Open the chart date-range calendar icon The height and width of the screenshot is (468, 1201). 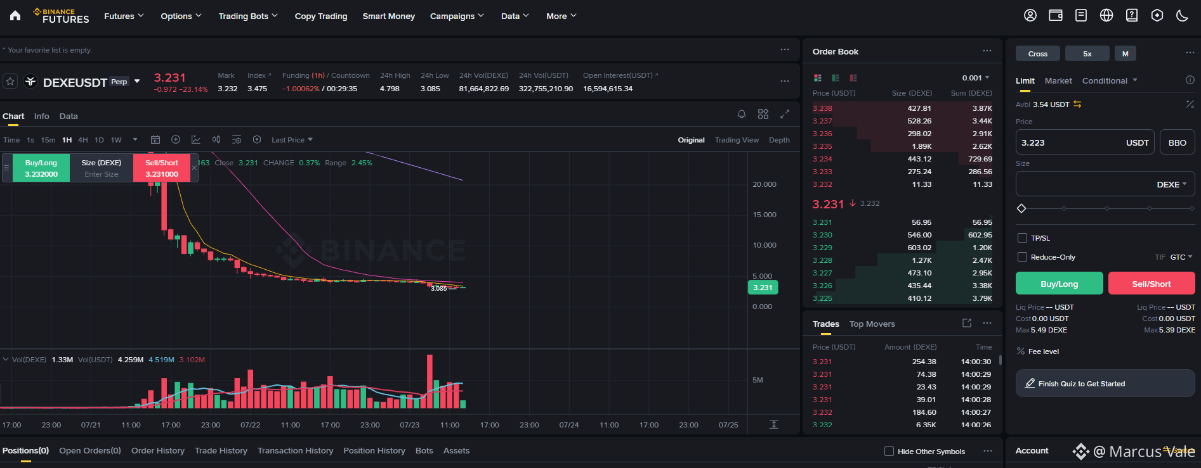pyautogui.click(x=155, y=140)
